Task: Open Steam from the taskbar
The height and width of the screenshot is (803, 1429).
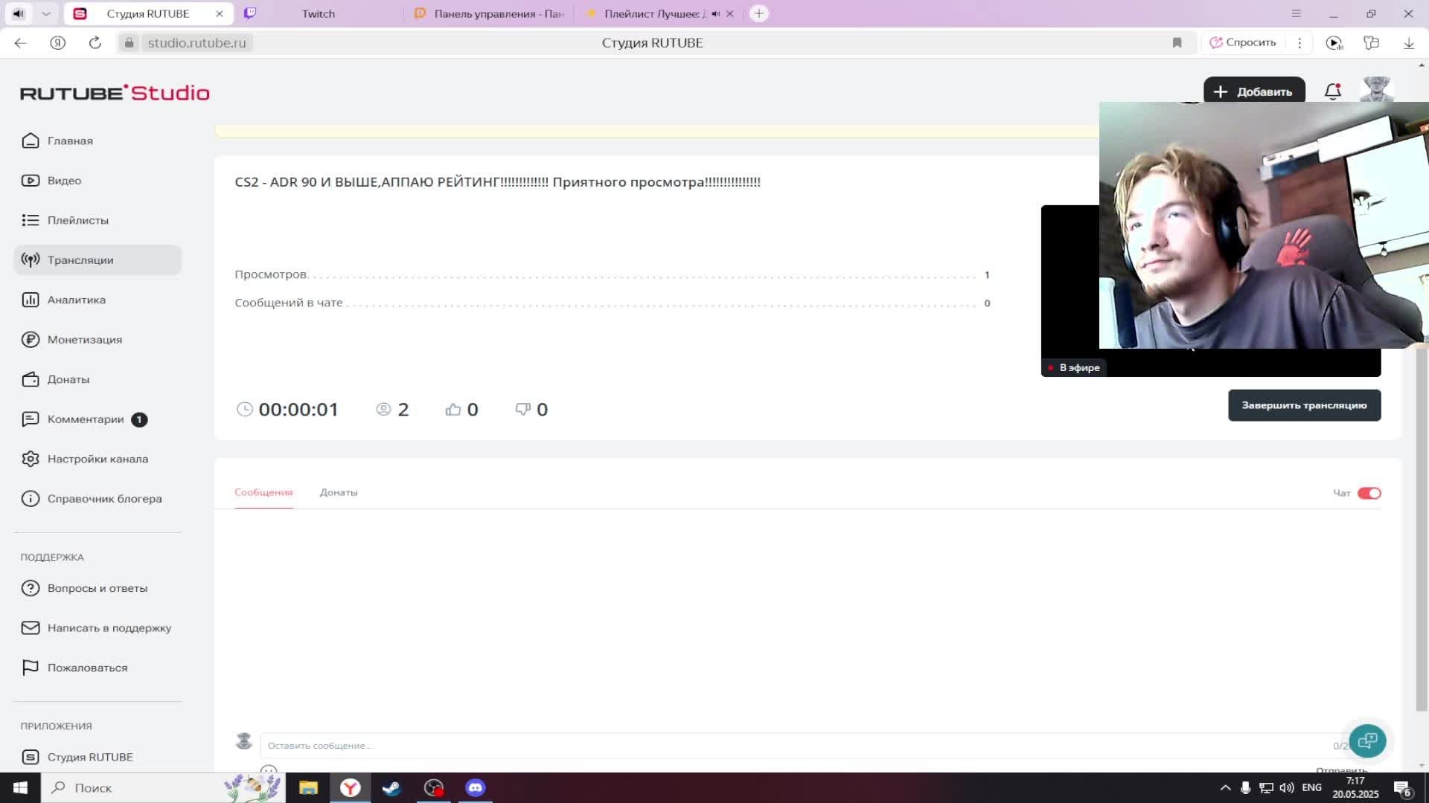Action: point(391,787)
